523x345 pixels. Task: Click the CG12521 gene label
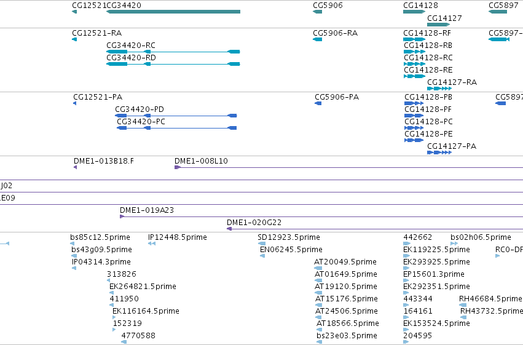click(x=88, y=6)
